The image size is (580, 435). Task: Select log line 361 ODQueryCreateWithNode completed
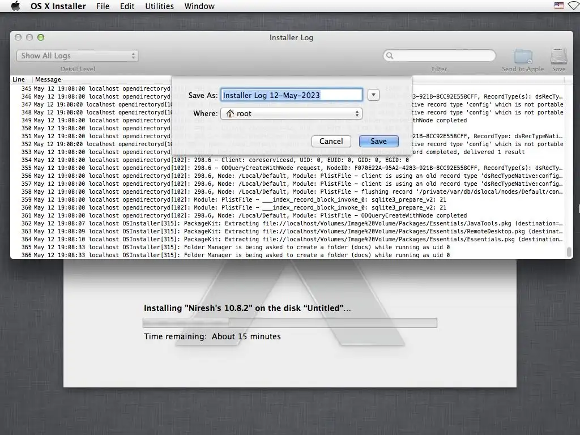coord(287,216)
